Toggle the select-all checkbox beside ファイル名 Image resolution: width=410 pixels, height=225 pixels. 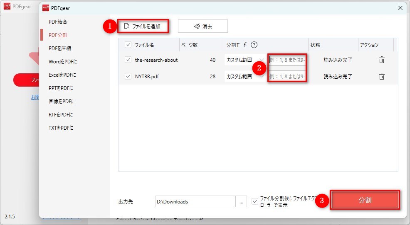pos(128,45)
